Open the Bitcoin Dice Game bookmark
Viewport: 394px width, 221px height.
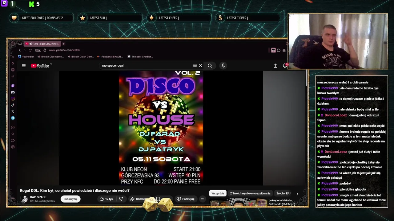click(x=50, y=57)
